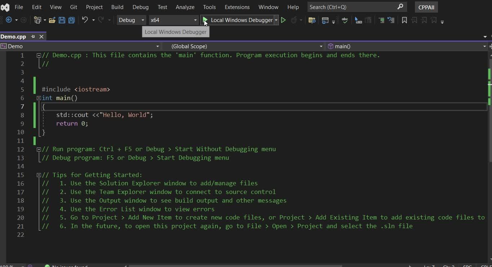Click the search magnifier icon
The height and width of the screenshot is (267, 492).
click(x=400, y=7)
